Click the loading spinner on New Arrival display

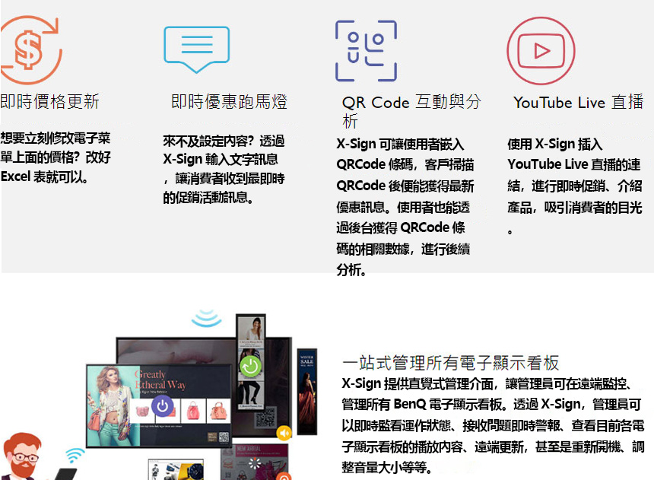point(255,463)
